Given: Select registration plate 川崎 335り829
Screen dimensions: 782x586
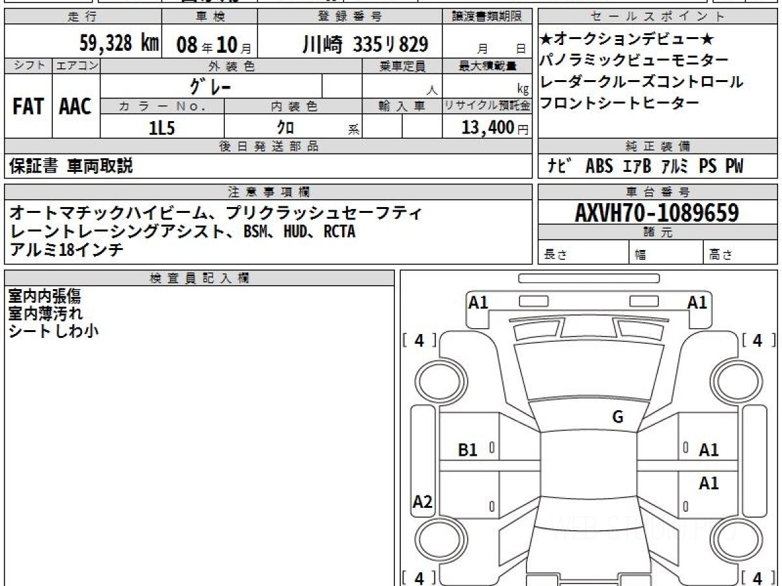Looking at the screenshot, I should point(365,44).
